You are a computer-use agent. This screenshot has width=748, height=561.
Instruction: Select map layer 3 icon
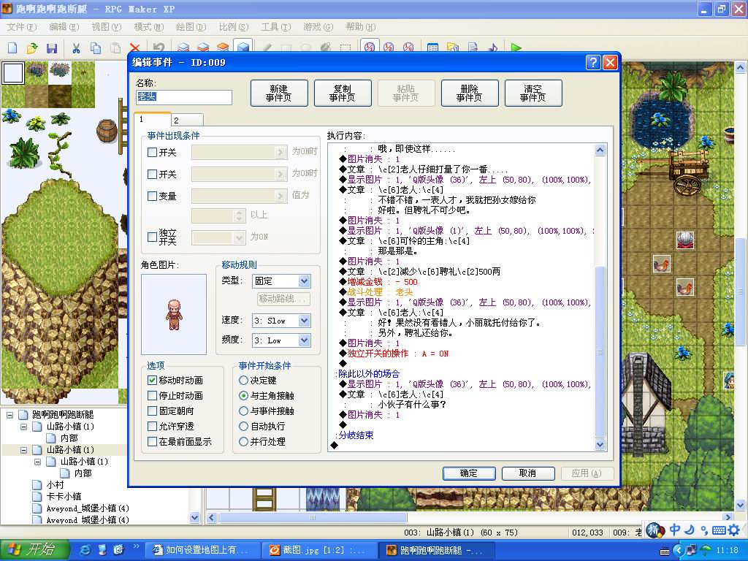(222, 47)
